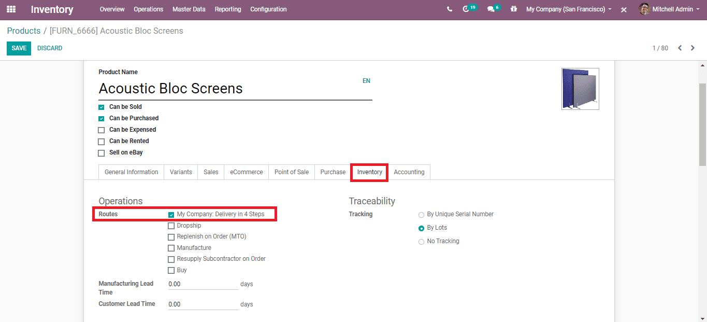Click the Traceability section heading

(372, 201)
